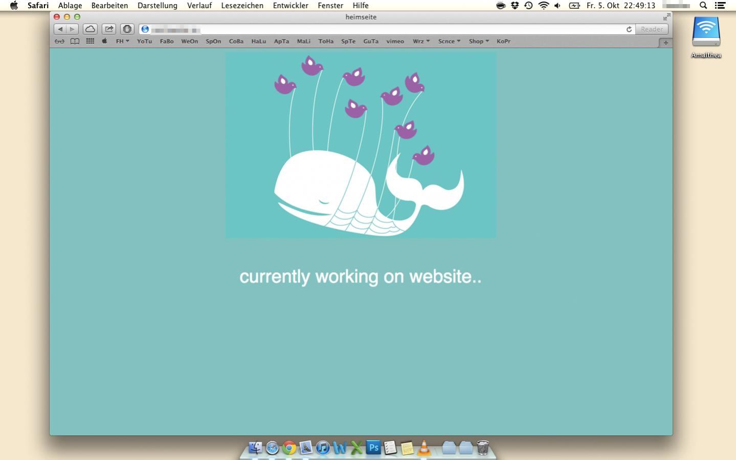This screenshot has height=460, width=736.
Task: Open the Share button in toolbar
Action: [109, 29]
